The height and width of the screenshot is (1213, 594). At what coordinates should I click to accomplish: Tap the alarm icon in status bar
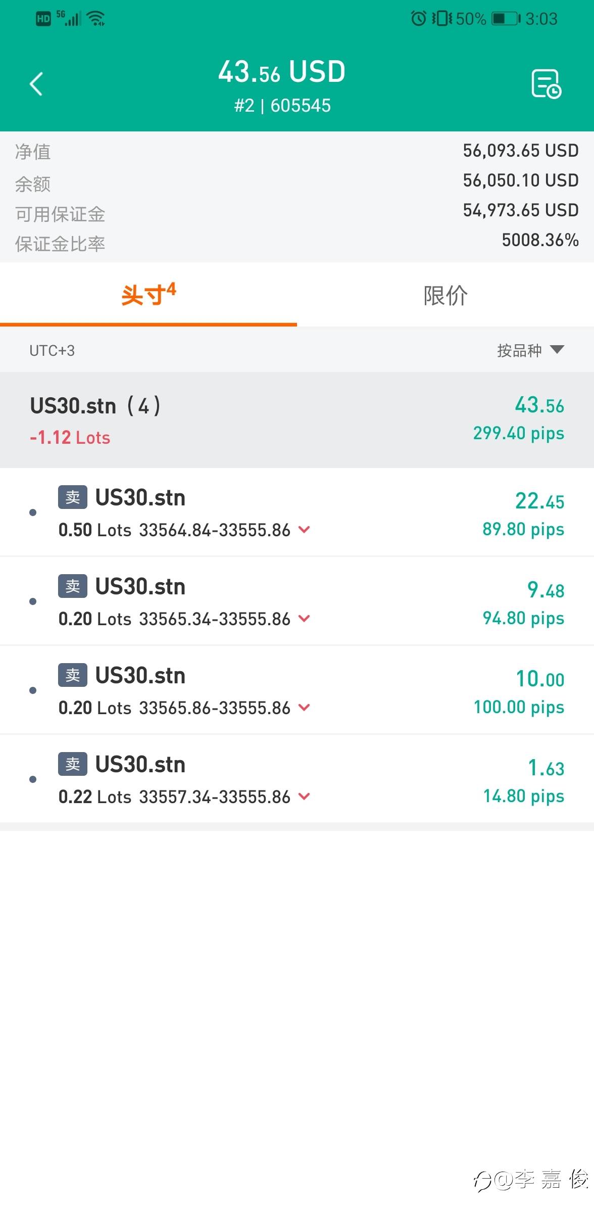[x=418, y=19]
